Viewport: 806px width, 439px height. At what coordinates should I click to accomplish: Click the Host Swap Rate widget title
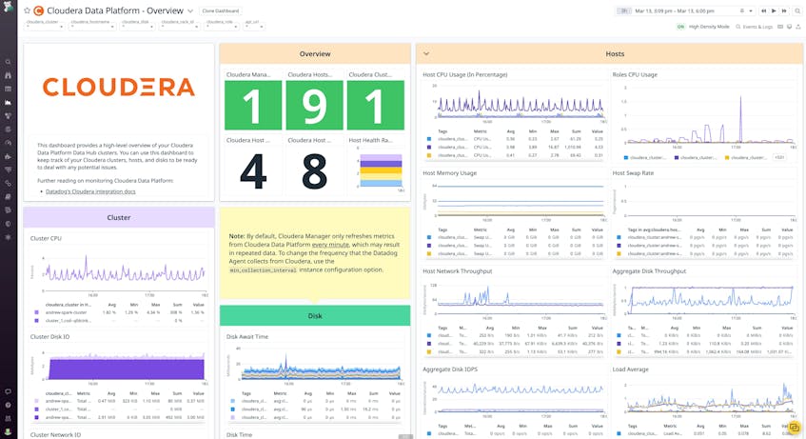633,173
